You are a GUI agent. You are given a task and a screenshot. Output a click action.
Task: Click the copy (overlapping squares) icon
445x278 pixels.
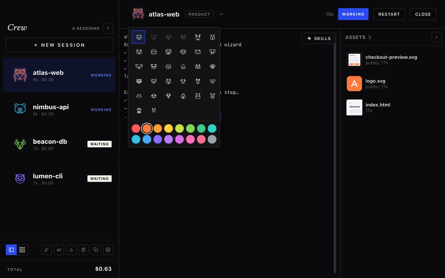[96, 250]
